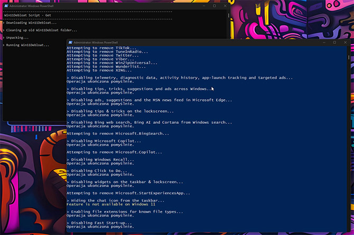Minimize the background black PowerShell window
This screenshot has width=354, height=235.
click(200, 6)
